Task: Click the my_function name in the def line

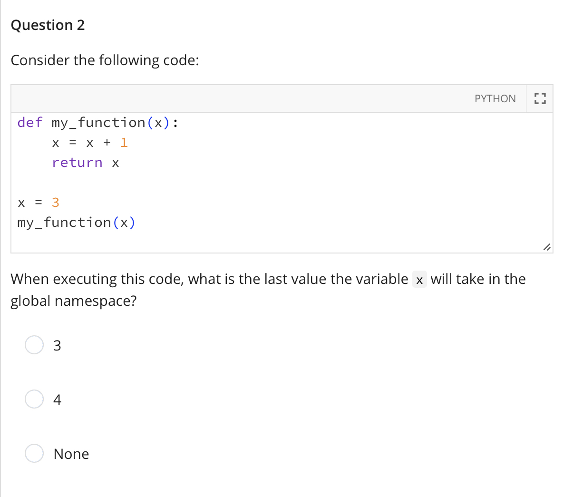Action: coord(98,123)
